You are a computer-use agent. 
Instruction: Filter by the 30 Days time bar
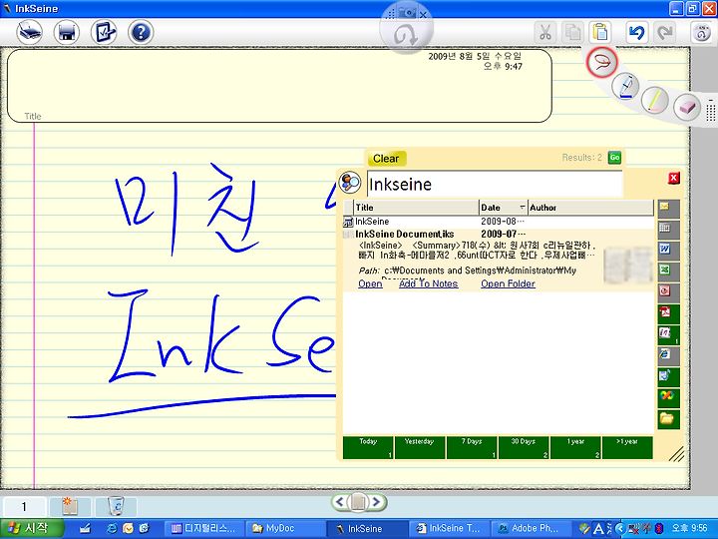click(524, 447)
